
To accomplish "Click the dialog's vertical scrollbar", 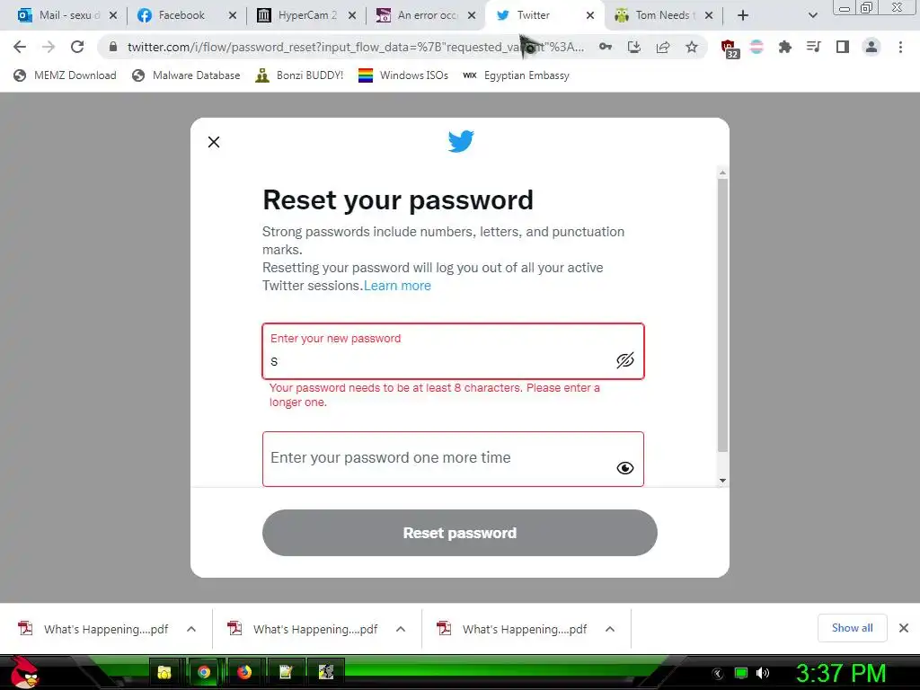I will tap(722, 315).
